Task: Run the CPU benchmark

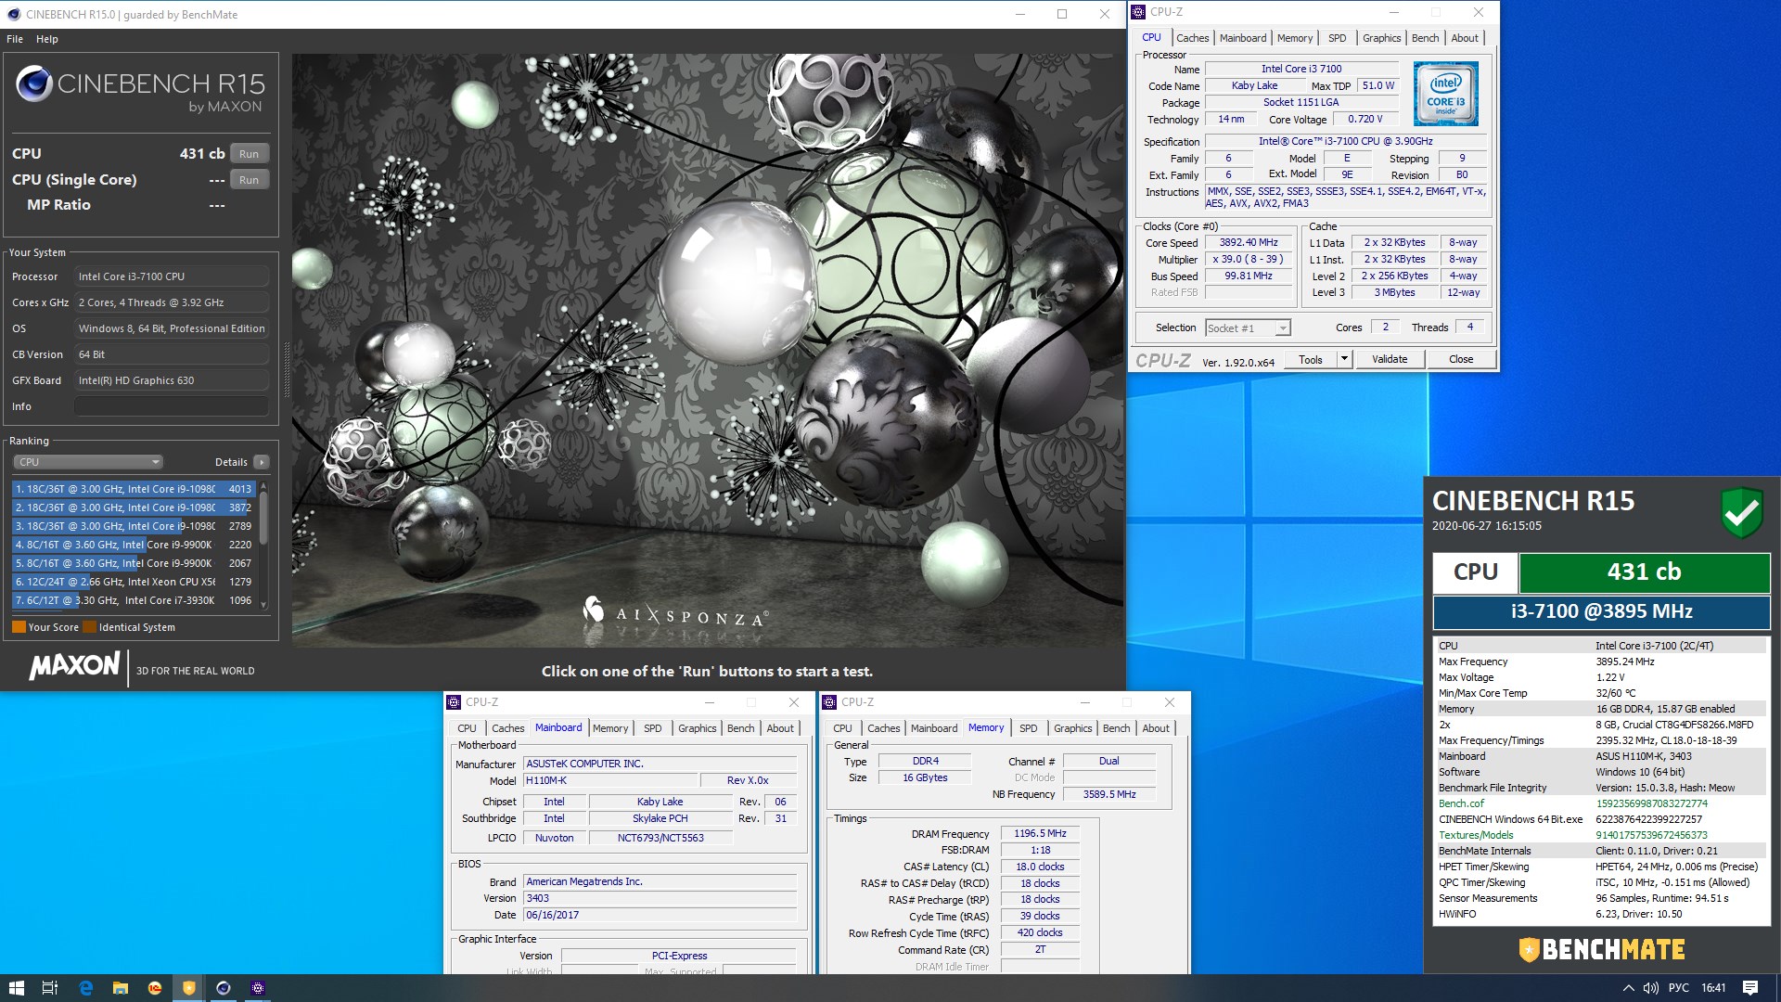Action: point(249,154)
